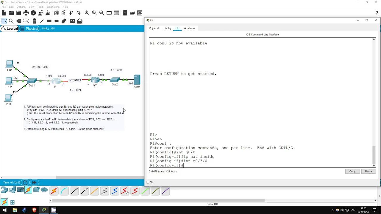This screenshot has height=214, width=381.
Task: Open the Extensions menu
Action: pyautogui.click(x=53, y=7)
